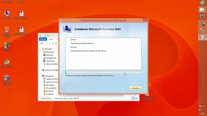207x116 pixels.
Task: Click Papelera de reciclaje desktop icon
Action: [7, 32]
